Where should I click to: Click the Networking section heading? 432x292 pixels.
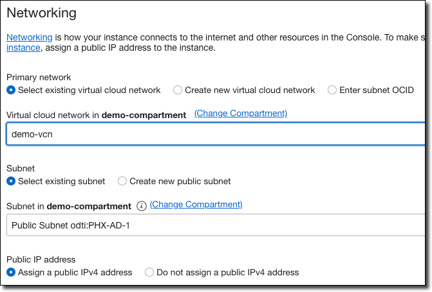pos(42,13)
